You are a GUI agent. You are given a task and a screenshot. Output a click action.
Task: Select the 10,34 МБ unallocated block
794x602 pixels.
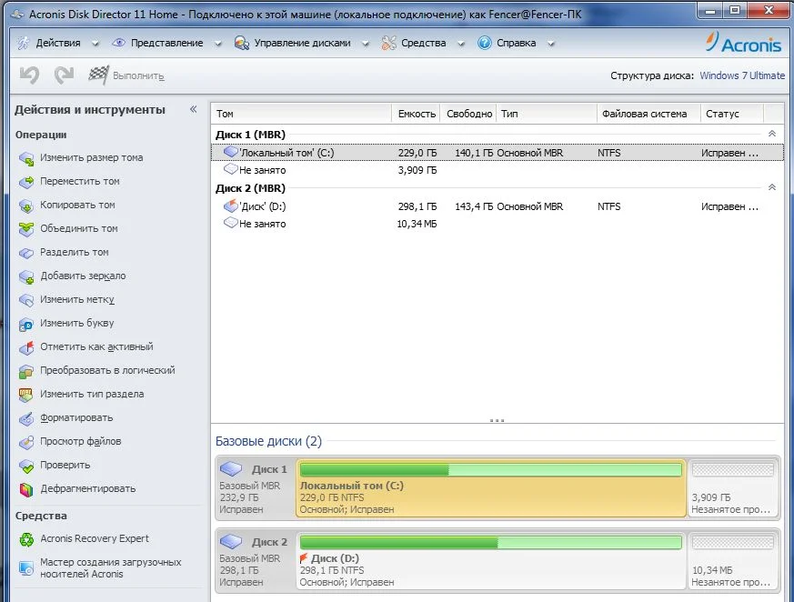[x=733, y=561]
